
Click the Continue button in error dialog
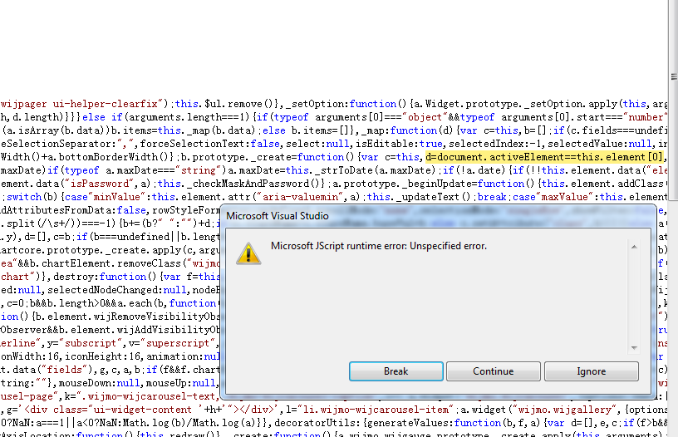[x=494, y=371]
